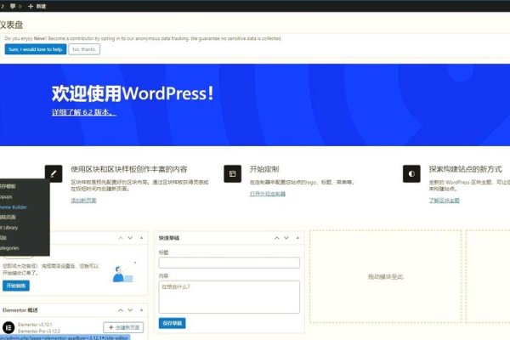510x340 pixels.
Task: Collapse the widget containing 开始销售
Action: coord(141,238)
